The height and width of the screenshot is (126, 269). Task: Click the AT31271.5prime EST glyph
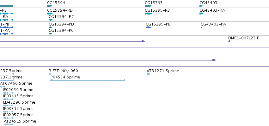click(149, 74)
